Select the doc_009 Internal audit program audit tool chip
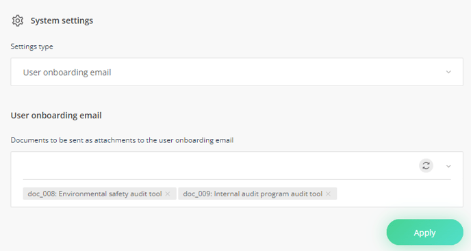 [x=257, y=194]
